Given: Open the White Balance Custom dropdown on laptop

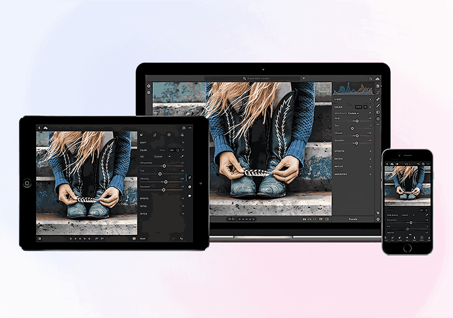Looking at the screenshot, I should [x=353, y=114].
